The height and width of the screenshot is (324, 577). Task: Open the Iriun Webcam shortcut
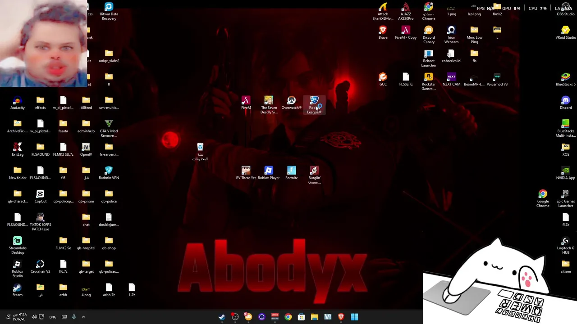451,35
